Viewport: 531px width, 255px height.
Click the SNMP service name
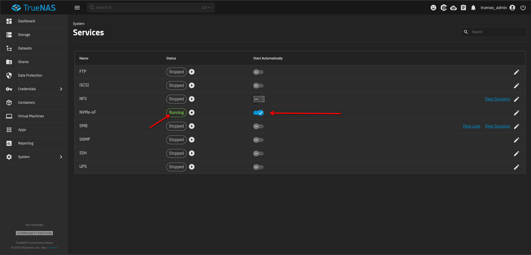click(85, 139)
